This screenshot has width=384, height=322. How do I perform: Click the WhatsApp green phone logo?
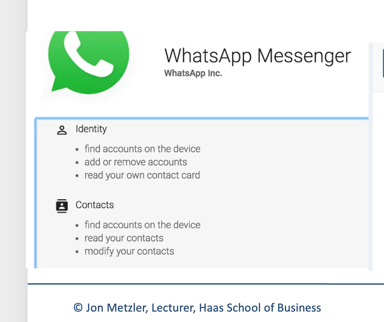(x=89, y=62)
